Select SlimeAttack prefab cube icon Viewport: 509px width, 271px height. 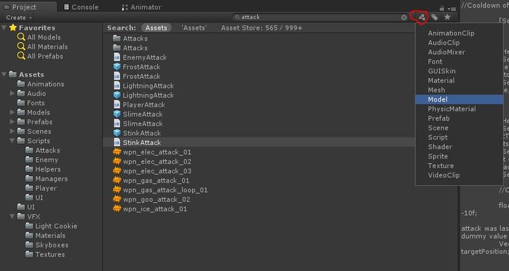117,115
